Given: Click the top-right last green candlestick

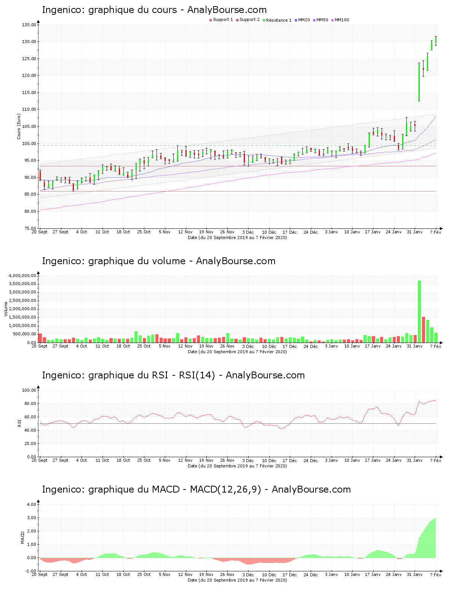Looking at the screenshot, I should pyautogui.click(x=436, y=41).
